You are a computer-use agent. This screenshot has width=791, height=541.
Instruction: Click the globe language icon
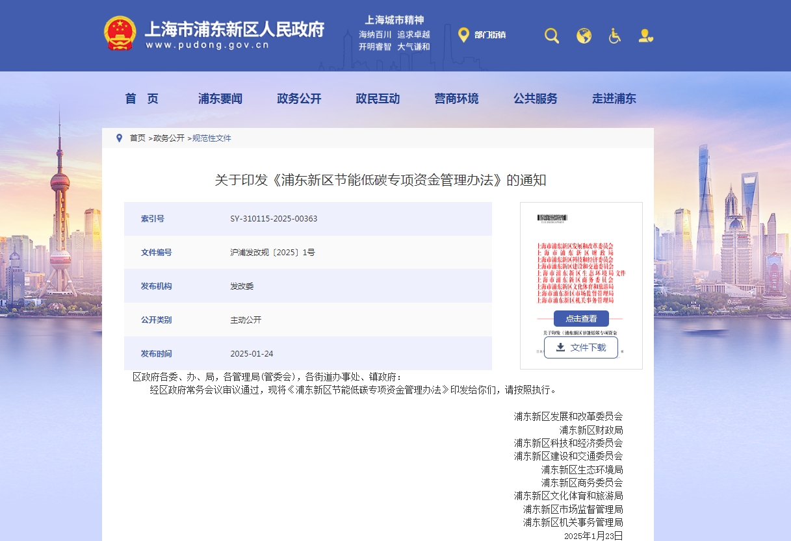point(584,36)
